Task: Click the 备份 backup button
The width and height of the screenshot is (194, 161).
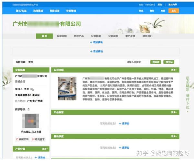Action: point(152,11)
